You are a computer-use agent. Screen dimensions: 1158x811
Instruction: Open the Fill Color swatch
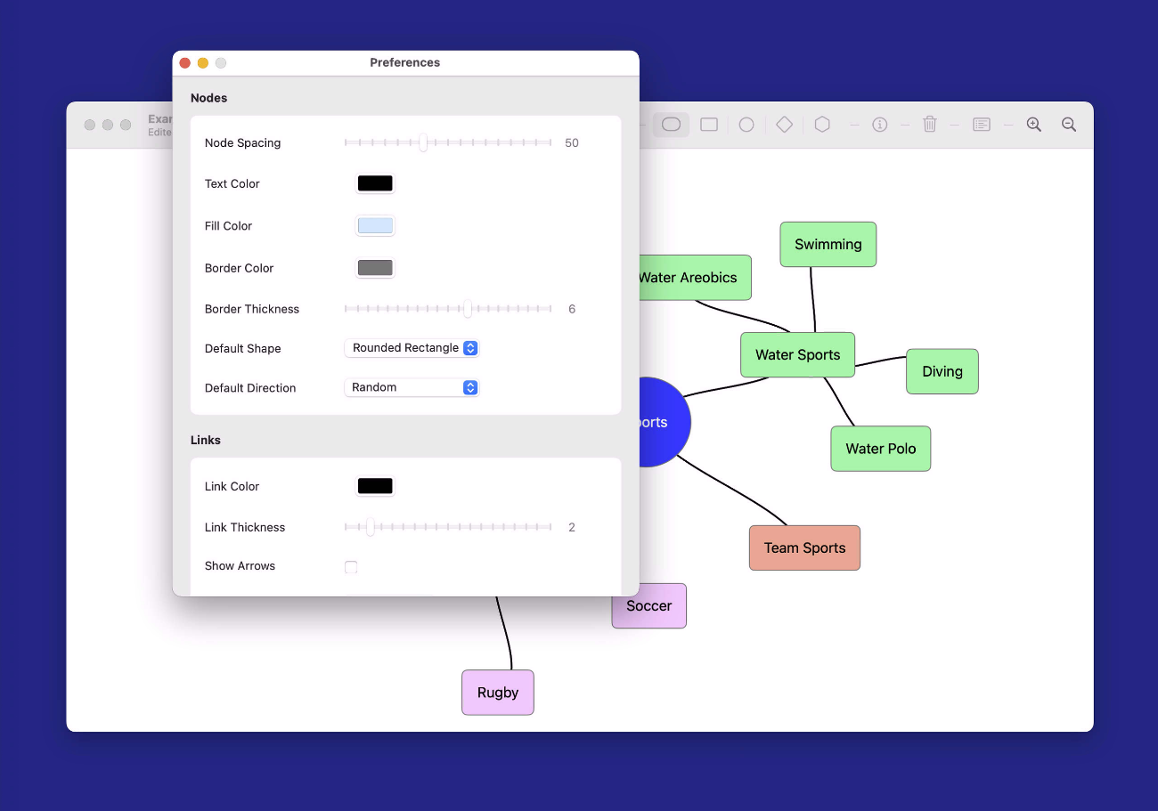375,226
